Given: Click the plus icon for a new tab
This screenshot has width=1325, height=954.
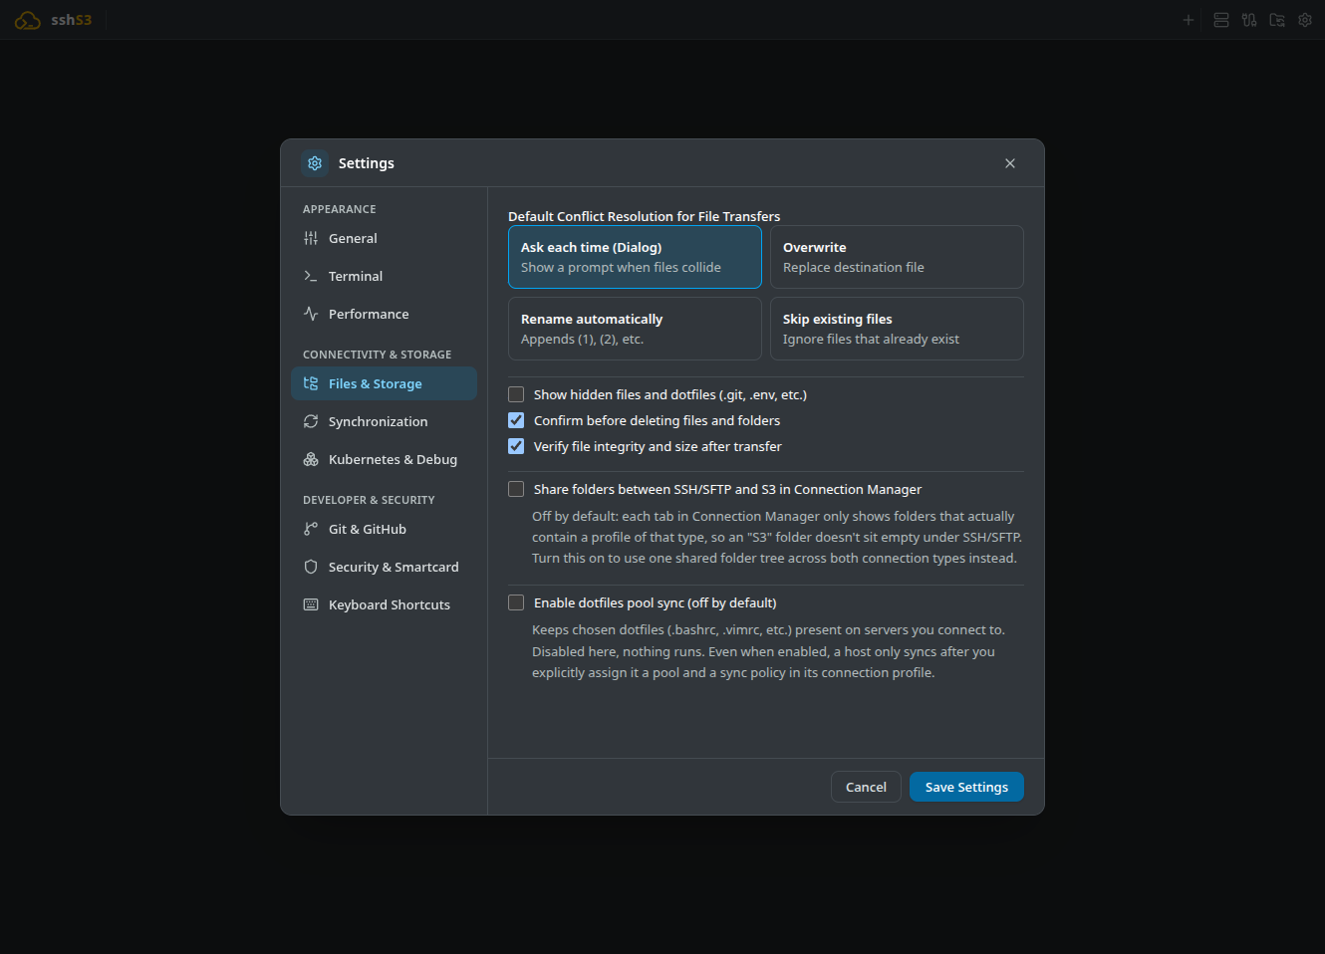Looking at the screenshot, I should (x=1188, y=20).
